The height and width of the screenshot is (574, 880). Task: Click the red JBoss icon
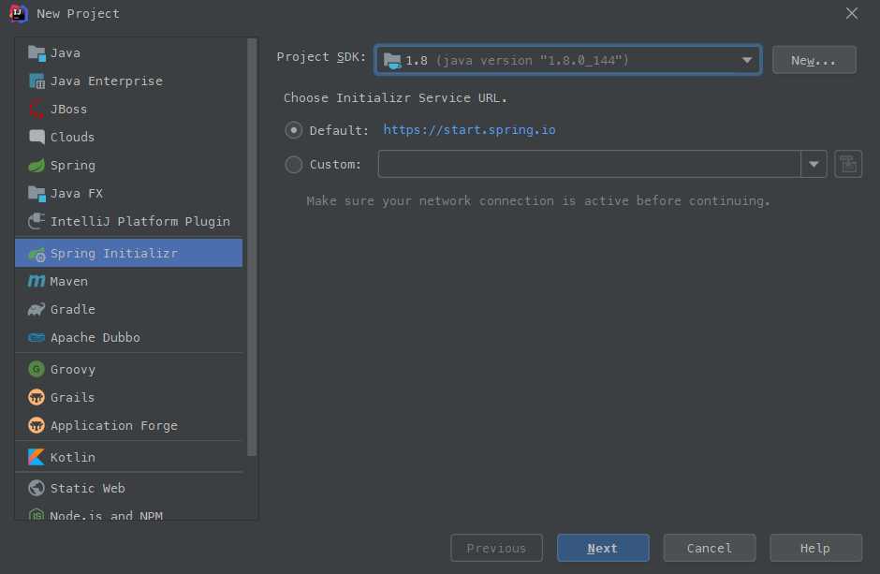pos(37,109)
